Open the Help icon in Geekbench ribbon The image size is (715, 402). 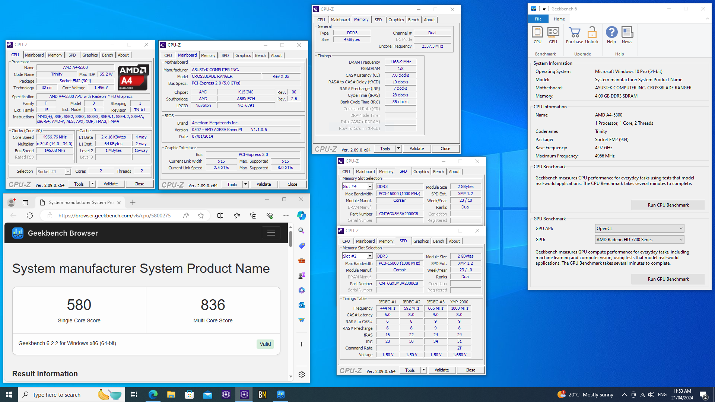click(x=611, y=35)
